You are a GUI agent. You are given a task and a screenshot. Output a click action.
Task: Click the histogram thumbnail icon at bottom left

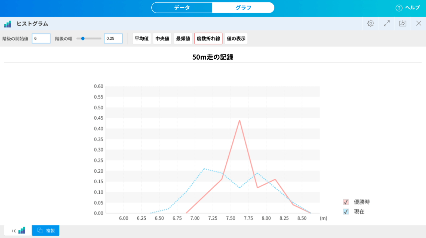click(21, 230)
